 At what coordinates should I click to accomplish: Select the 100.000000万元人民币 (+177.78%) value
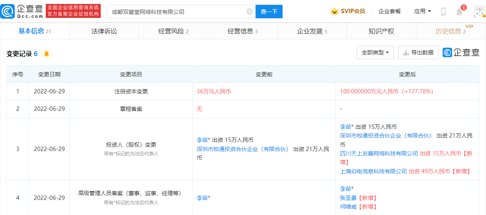(386, 91)
